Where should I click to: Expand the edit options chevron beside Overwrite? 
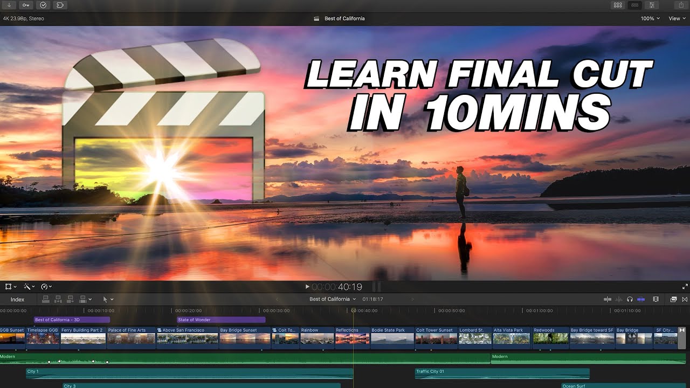point(90,299)
